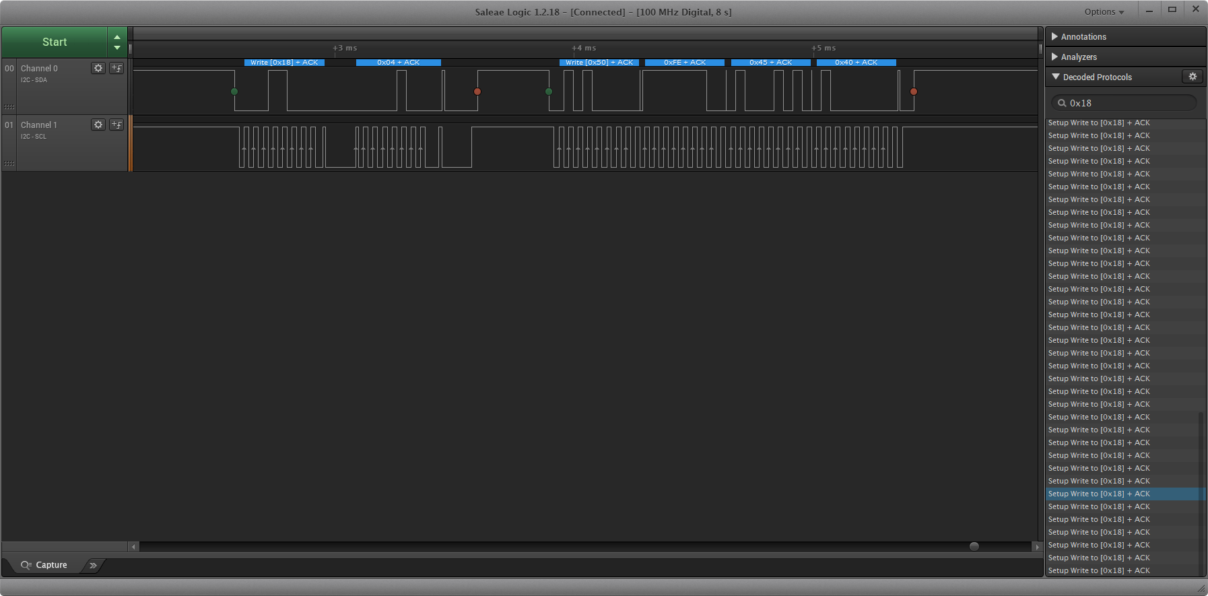Select the highlighted Setup Write to [0x18] row
Screen dimensions: 1208x596
pyautogui.click(x=1125, y=494)
